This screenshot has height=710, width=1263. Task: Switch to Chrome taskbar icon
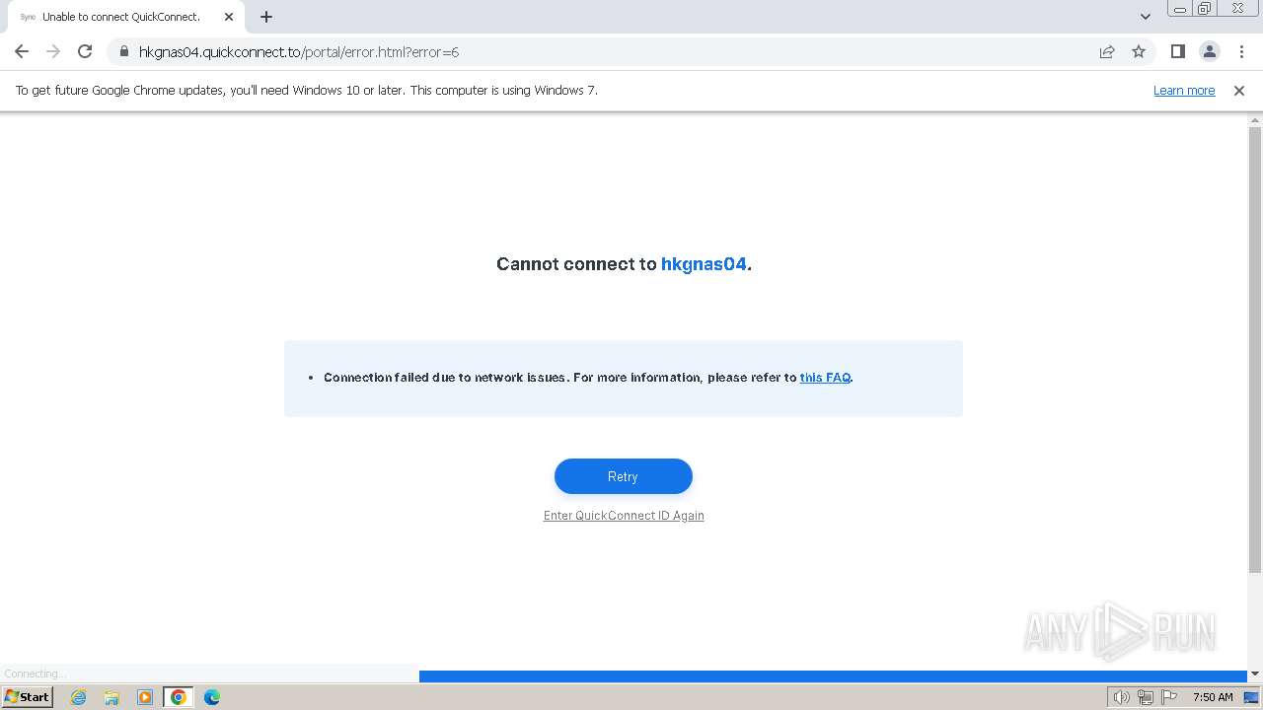[179, 697]
